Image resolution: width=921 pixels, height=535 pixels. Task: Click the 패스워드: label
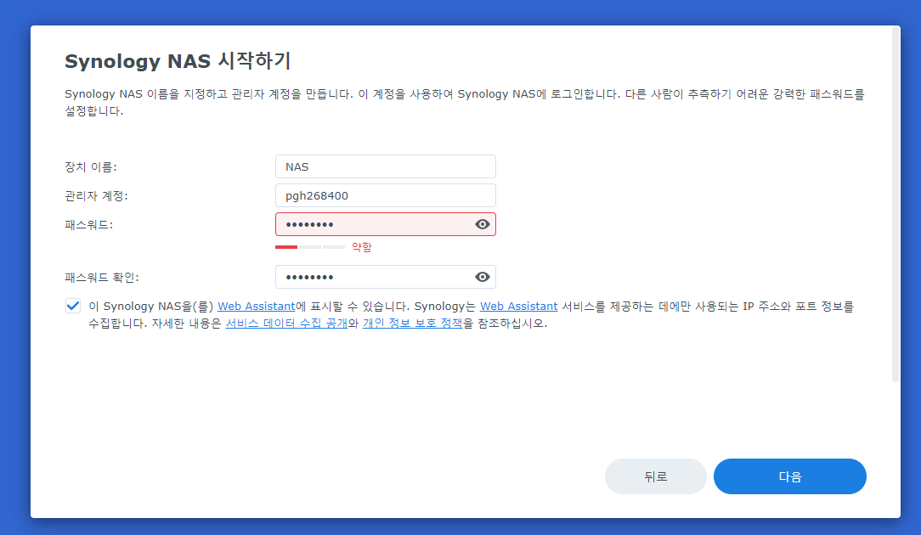click(x=88, y=224)
